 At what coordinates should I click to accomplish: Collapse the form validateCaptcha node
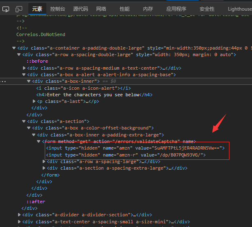[39, 141]
